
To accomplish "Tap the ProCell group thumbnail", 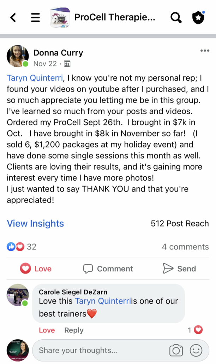I will coord(60,18).
